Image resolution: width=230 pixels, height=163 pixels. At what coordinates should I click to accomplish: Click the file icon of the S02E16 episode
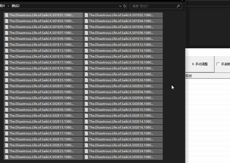[x=86, y=128]
